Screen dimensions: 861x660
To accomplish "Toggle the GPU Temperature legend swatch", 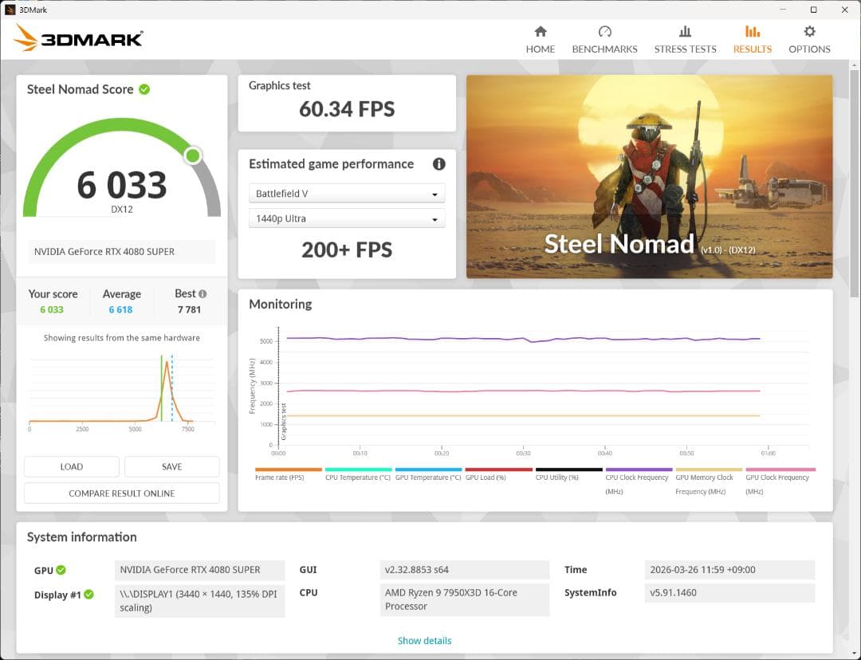I will (428, 469).
